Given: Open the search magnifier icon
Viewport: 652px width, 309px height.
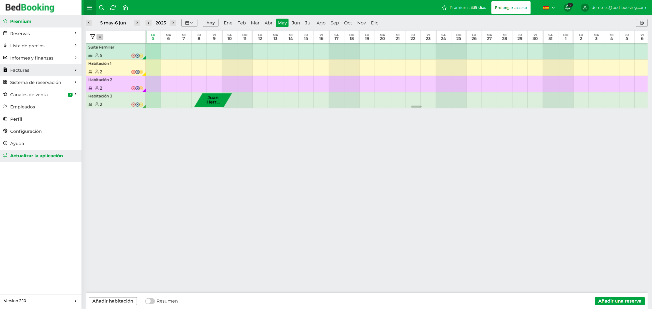Looking at the screenshot, I should pos(101,8).
